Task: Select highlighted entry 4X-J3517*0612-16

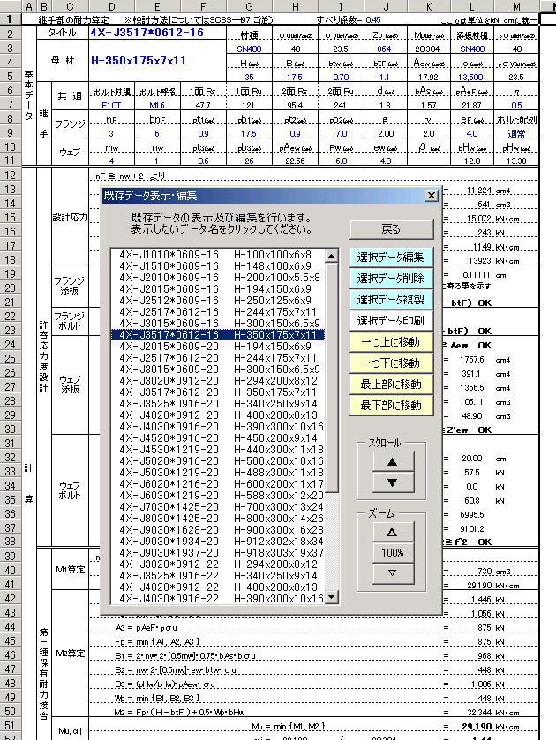Action: point(218,335)
